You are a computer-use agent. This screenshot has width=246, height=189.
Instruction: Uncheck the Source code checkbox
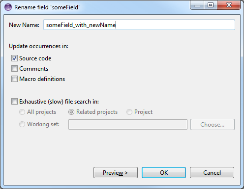point(14,58)
